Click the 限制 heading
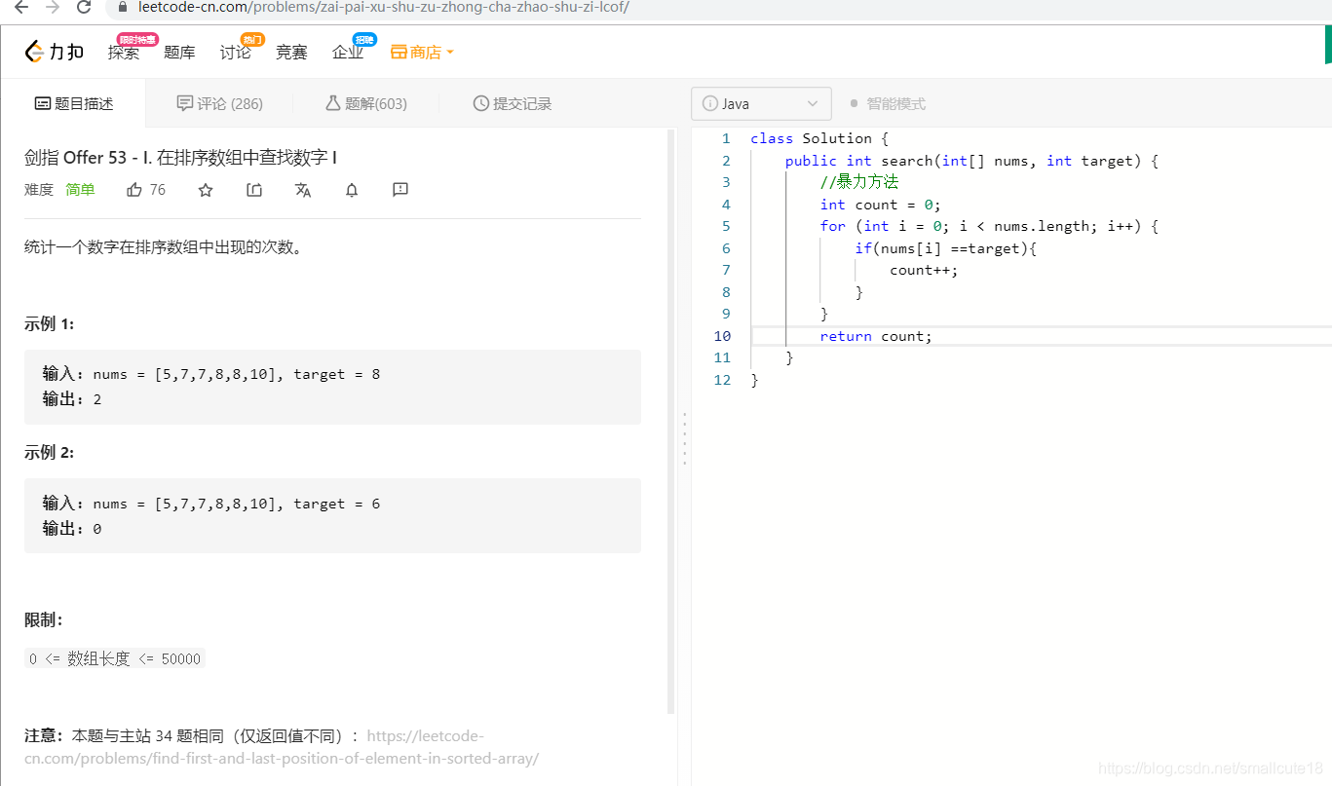1332x786 pixels. [44, 620]
